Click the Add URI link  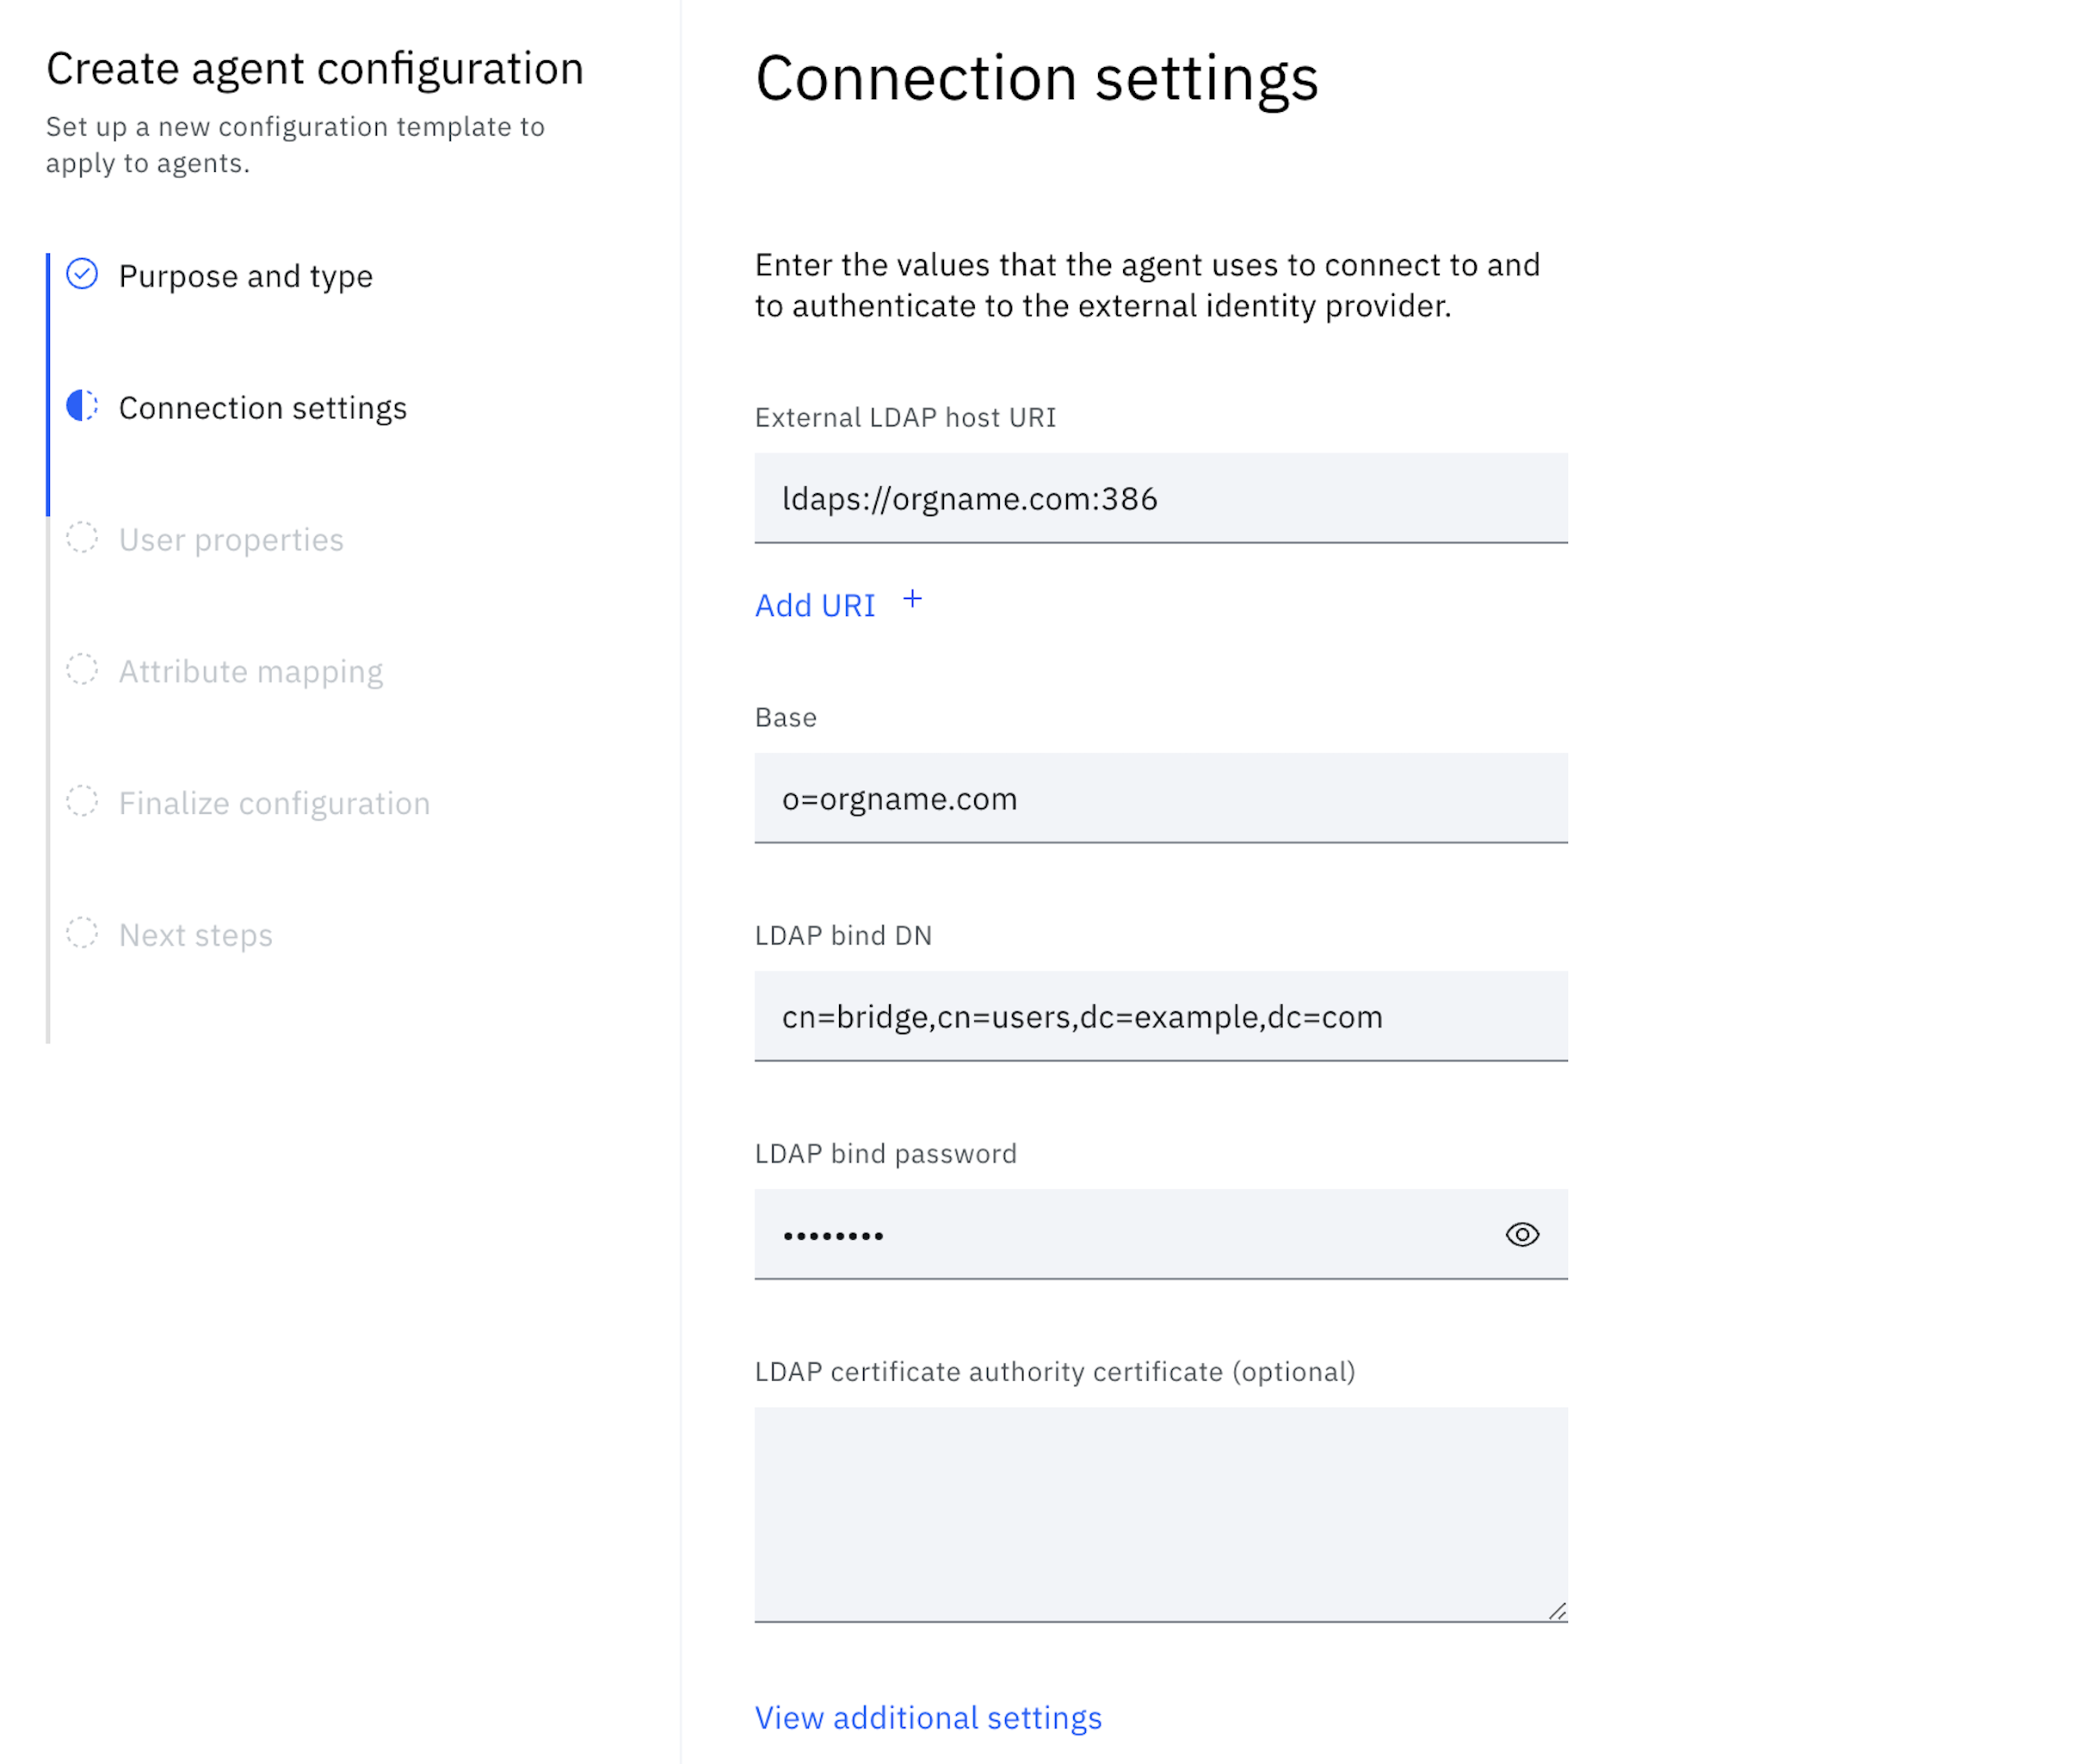click(x=814, y=606)
